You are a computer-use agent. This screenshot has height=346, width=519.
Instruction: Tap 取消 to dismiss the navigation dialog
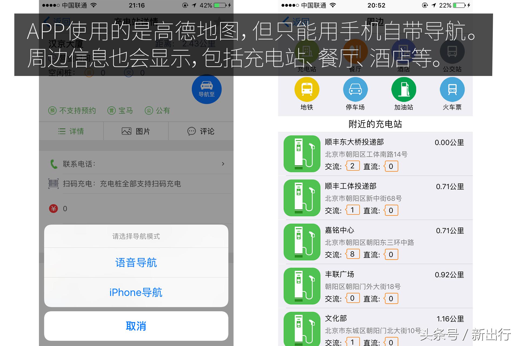(x=136, y=326)
